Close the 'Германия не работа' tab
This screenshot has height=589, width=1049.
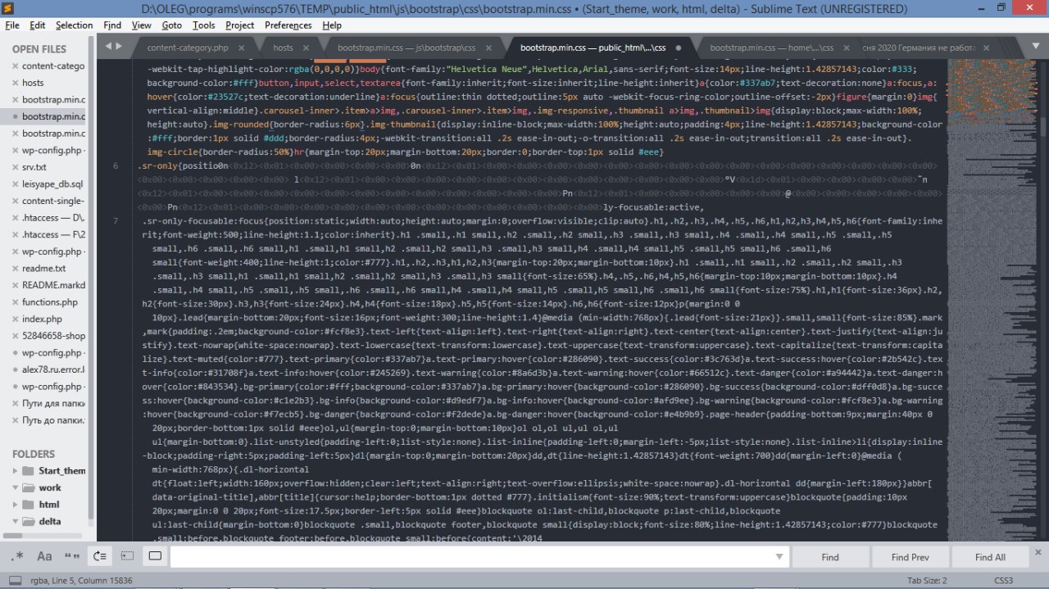[x=986, y=48]
